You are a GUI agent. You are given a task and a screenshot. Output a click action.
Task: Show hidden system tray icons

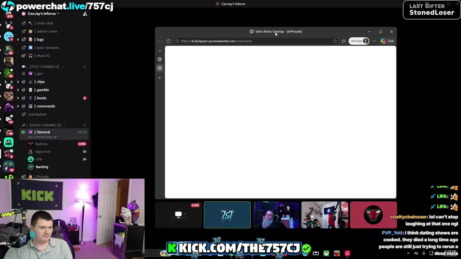pos(408,253)
